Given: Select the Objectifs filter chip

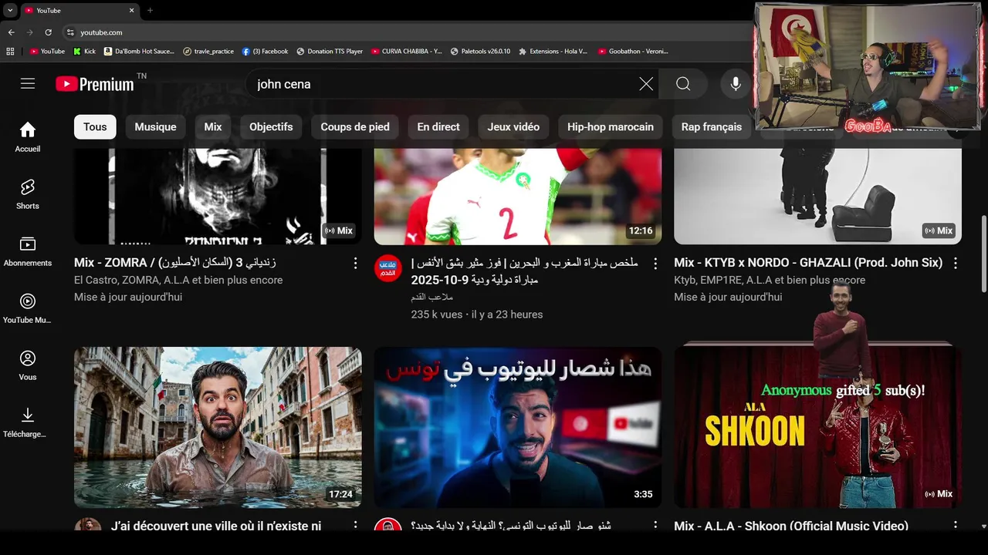Looking at the screenshot, I should [x=271, y=127].
